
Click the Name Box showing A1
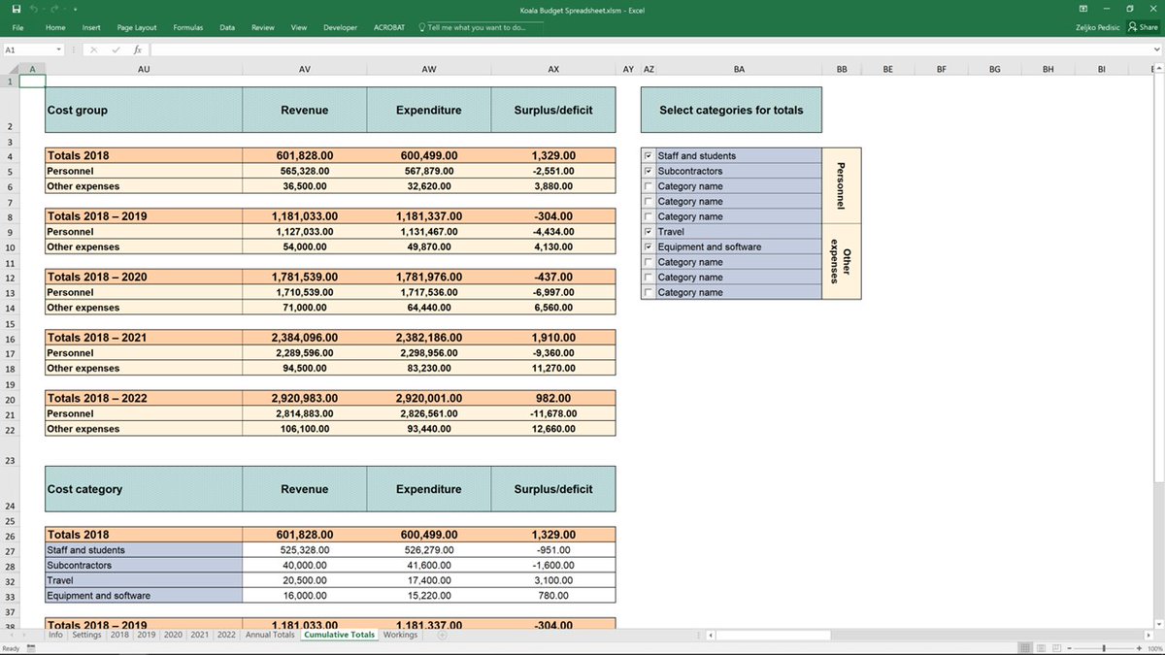point(27,49)
